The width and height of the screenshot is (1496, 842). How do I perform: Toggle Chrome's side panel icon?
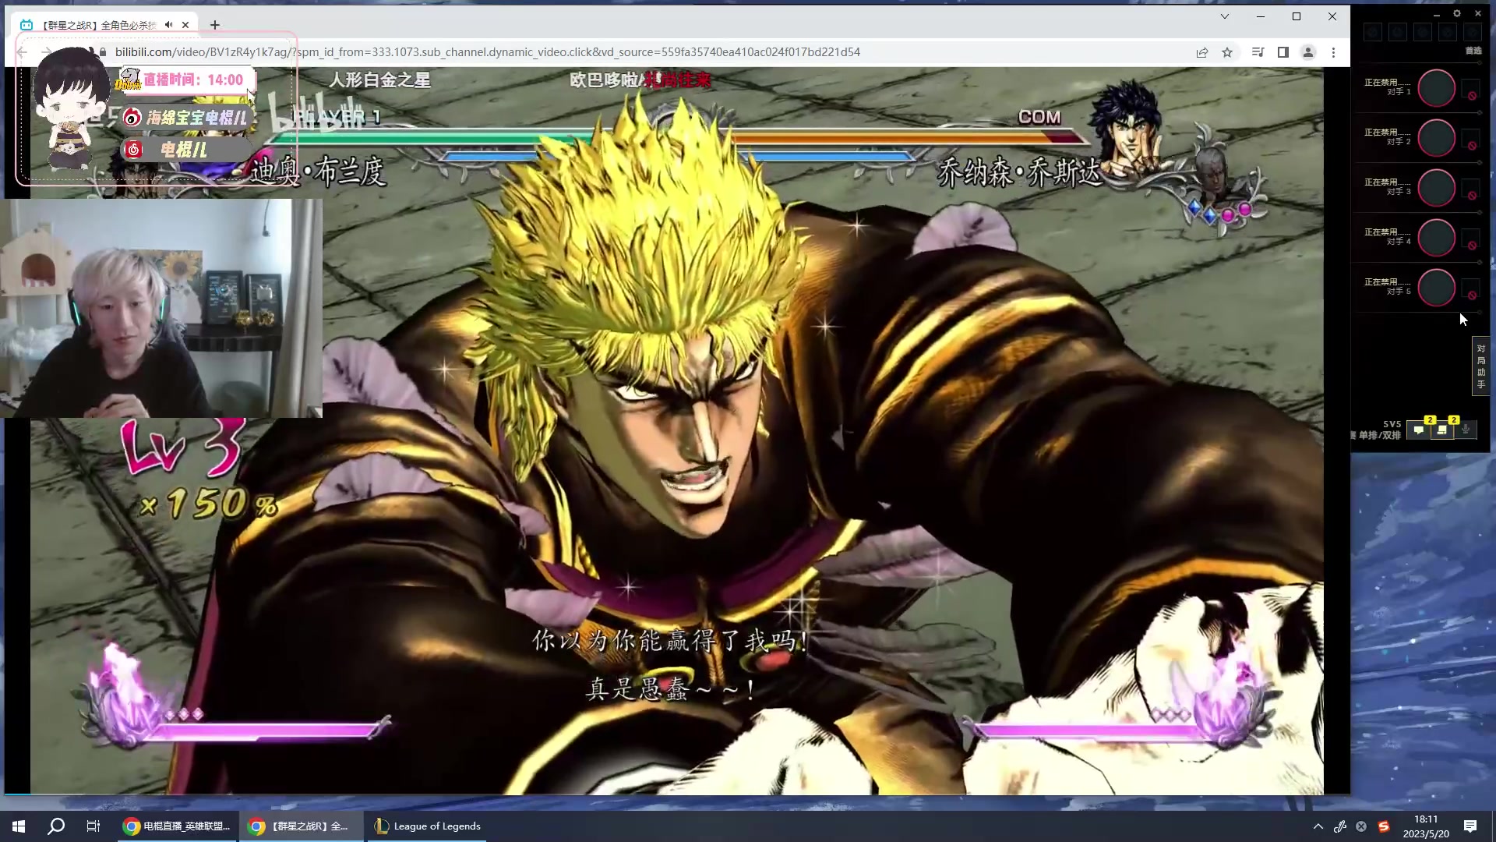point(1283,52)
